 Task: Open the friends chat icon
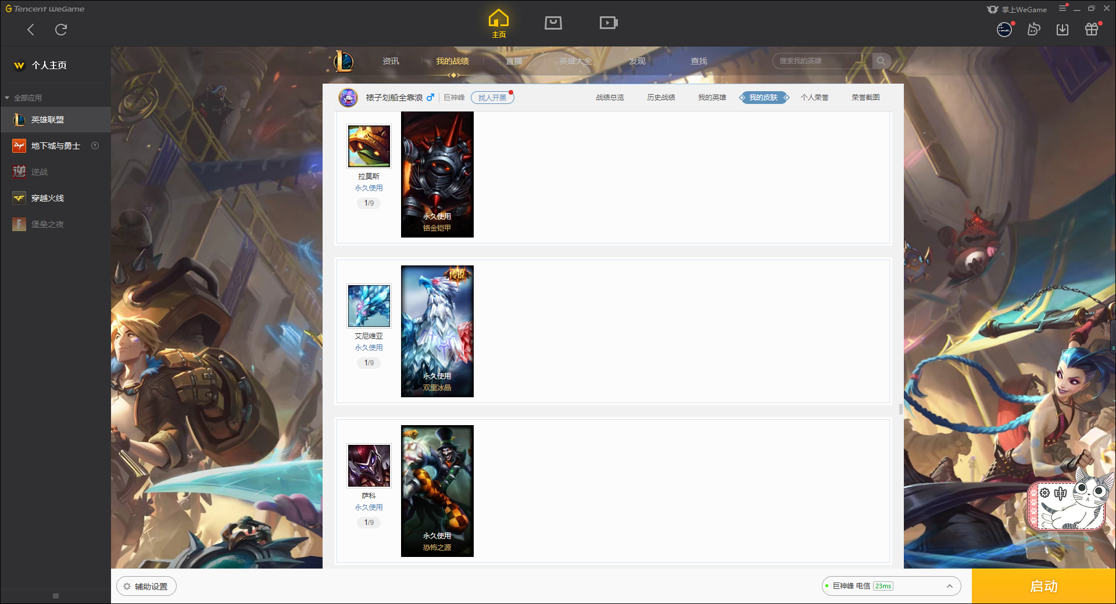1033,30
